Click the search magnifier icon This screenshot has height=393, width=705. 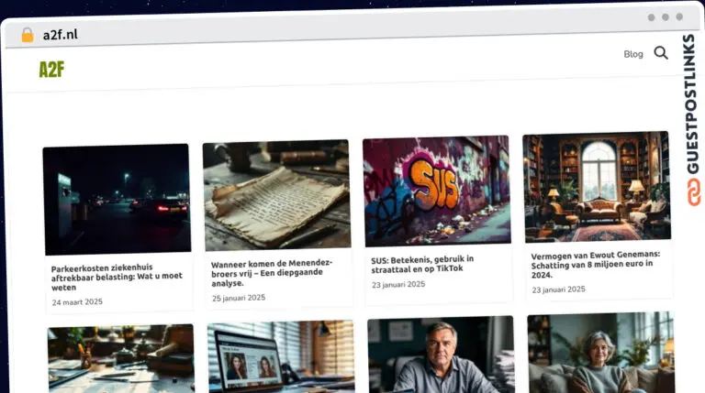(x=661, y=53)
